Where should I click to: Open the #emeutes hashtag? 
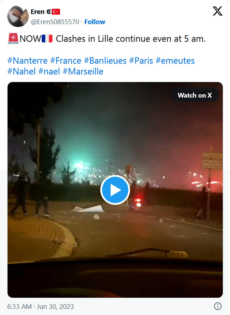pos(175,60)
